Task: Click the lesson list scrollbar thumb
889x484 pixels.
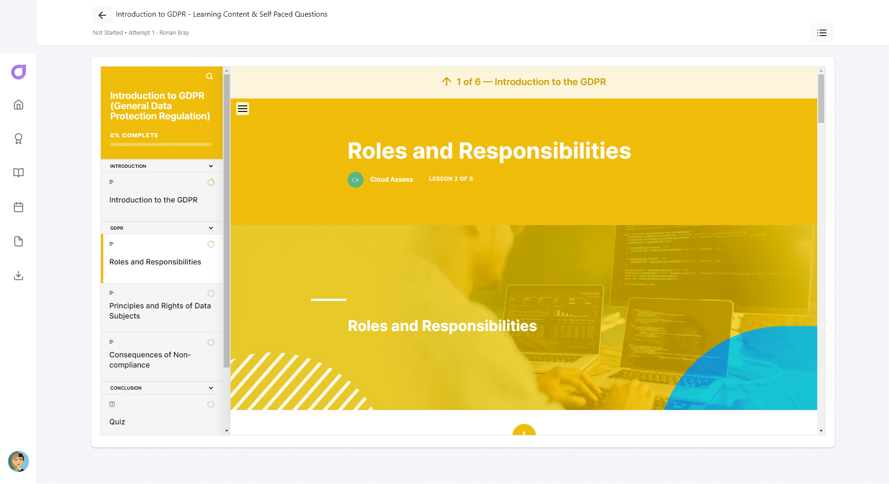Action: pos(226,221)
